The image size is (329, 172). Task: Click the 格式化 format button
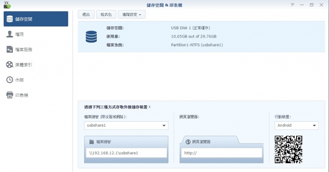(106, 15)
